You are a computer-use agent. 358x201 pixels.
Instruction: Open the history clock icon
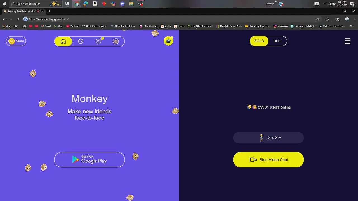[81, 41]
